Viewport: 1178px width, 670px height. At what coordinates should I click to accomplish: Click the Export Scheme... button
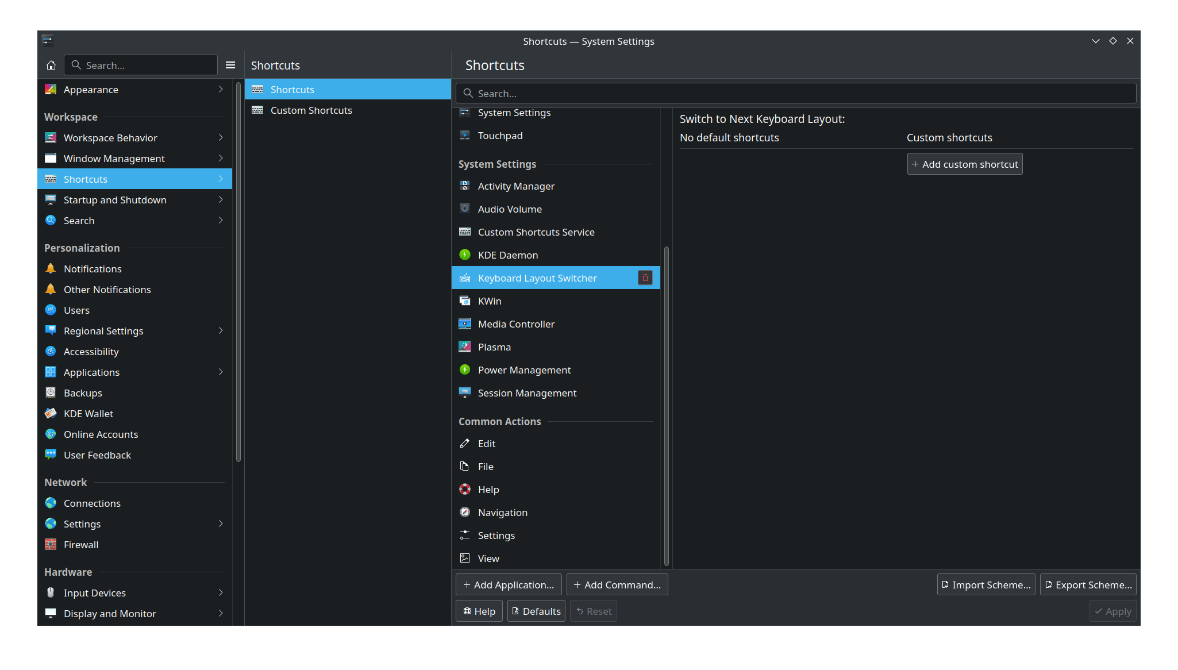[1088, 585]
